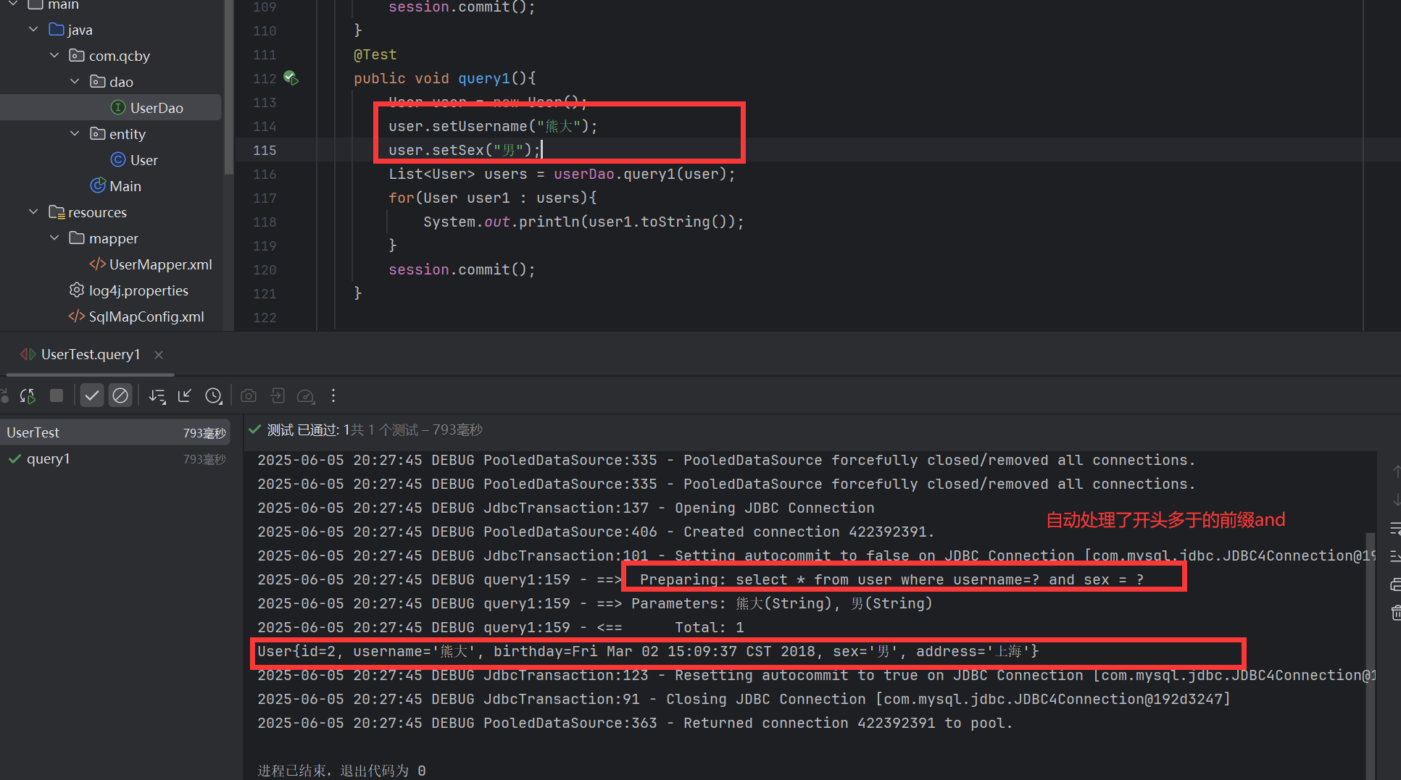Select the UserTest.query1 run tab
1401x780 pixels.
tap(90, 354)
